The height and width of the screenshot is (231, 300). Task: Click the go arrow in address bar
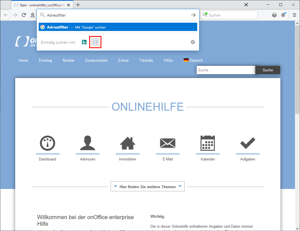point(193,15)
